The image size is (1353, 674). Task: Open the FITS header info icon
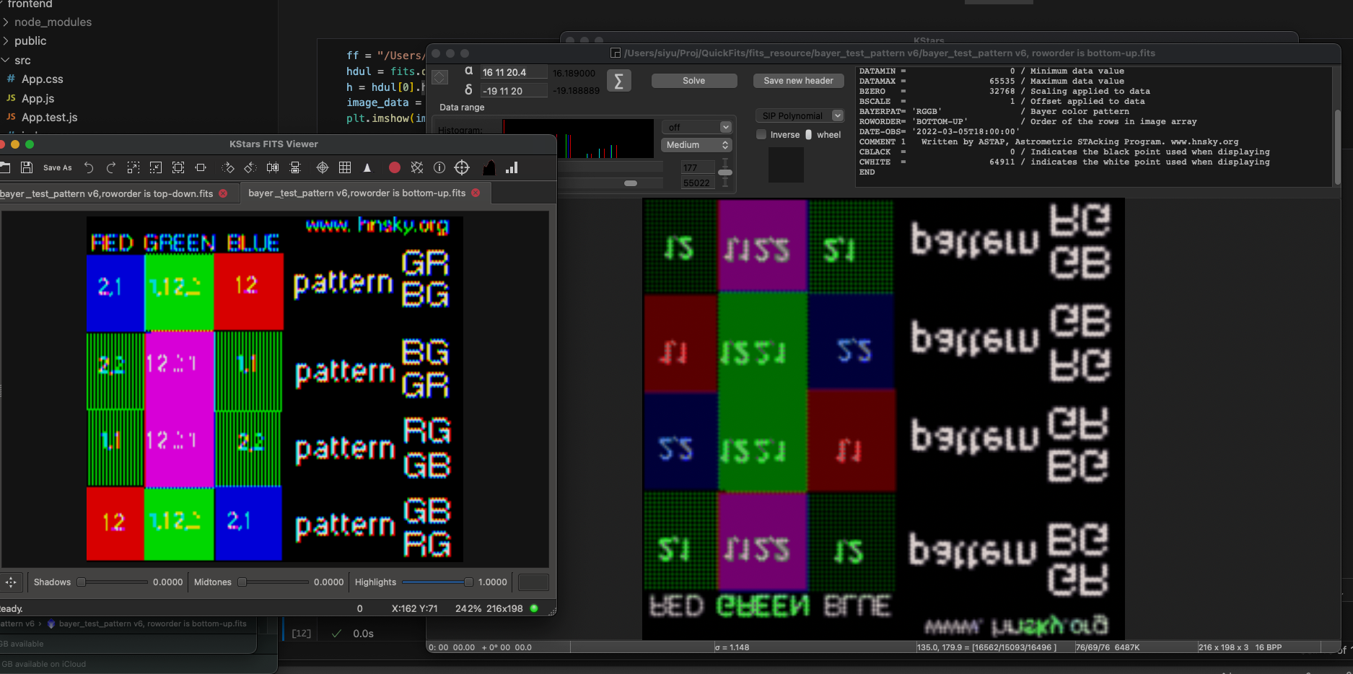439,167
